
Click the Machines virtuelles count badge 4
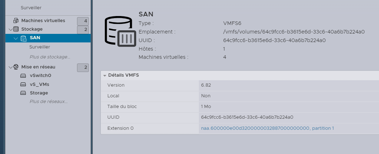[83, 21]
